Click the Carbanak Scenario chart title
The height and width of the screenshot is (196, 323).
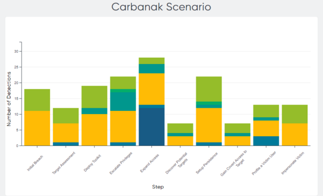(161, 7)
